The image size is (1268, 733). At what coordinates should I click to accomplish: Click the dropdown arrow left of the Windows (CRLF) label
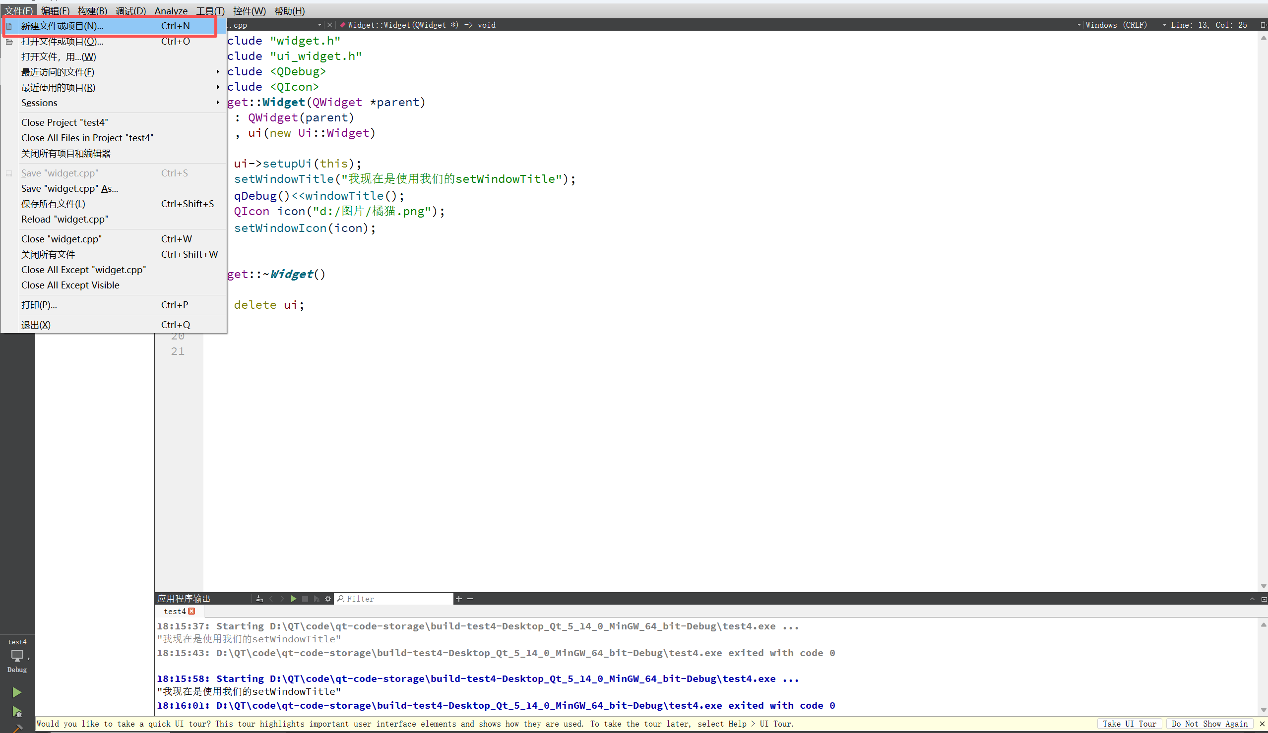click(1079, 25)
